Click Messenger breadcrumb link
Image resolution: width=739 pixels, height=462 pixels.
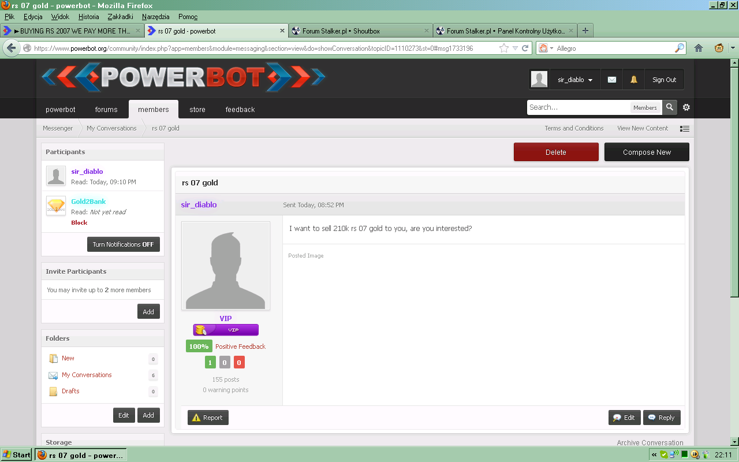point(58,128)
